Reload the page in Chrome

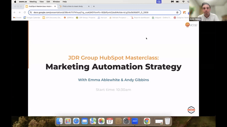pos(24,12)
